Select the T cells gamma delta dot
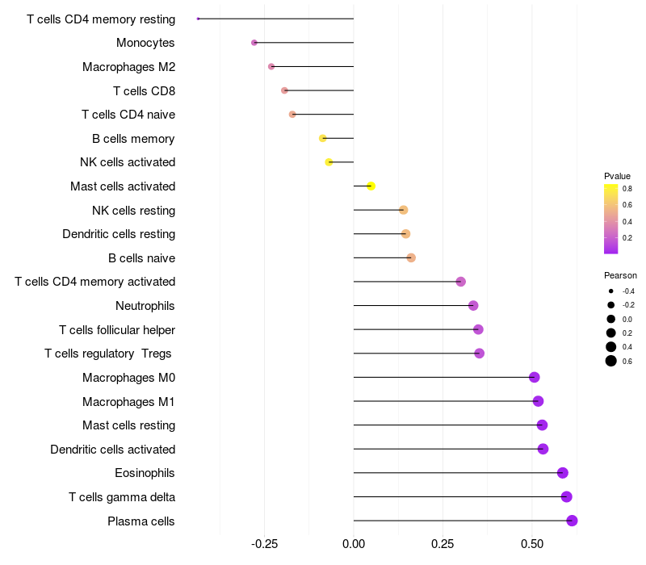 pos(566,497)
